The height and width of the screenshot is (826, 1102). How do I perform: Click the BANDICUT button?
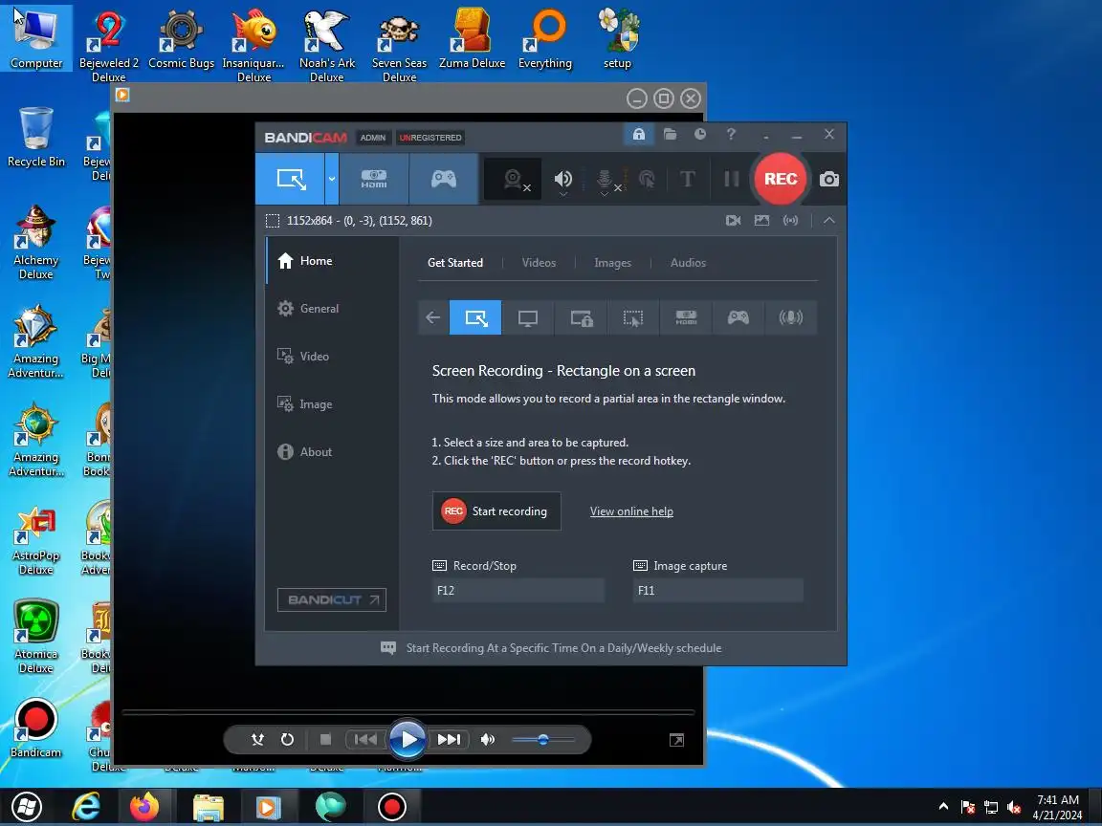[332, 599]
